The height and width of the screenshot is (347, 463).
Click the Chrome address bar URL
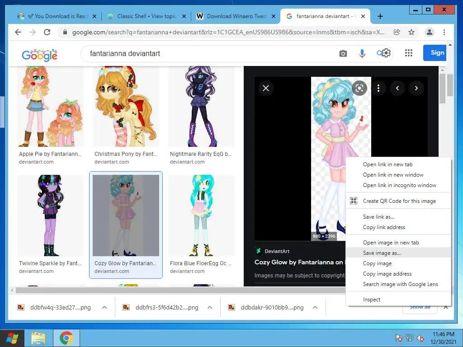point(228,32)
